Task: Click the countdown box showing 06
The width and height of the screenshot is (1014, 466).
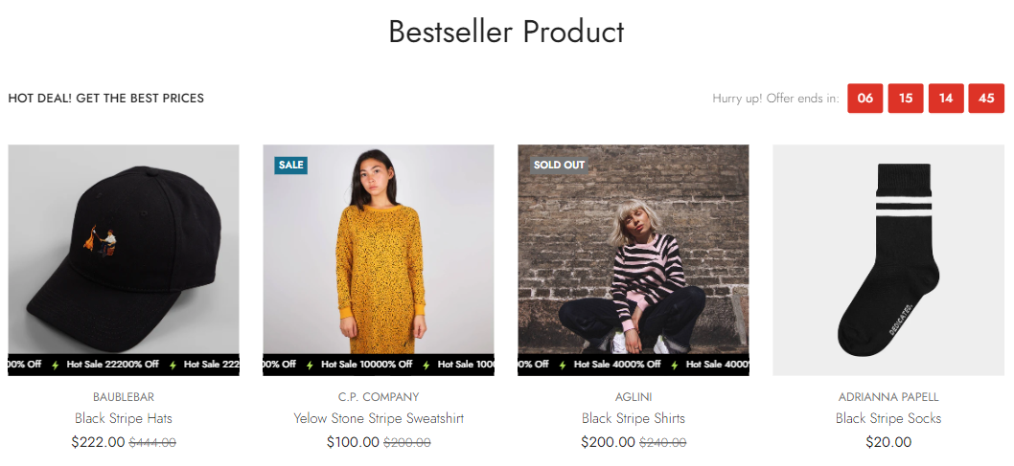Action: click(x=864, y=99)
